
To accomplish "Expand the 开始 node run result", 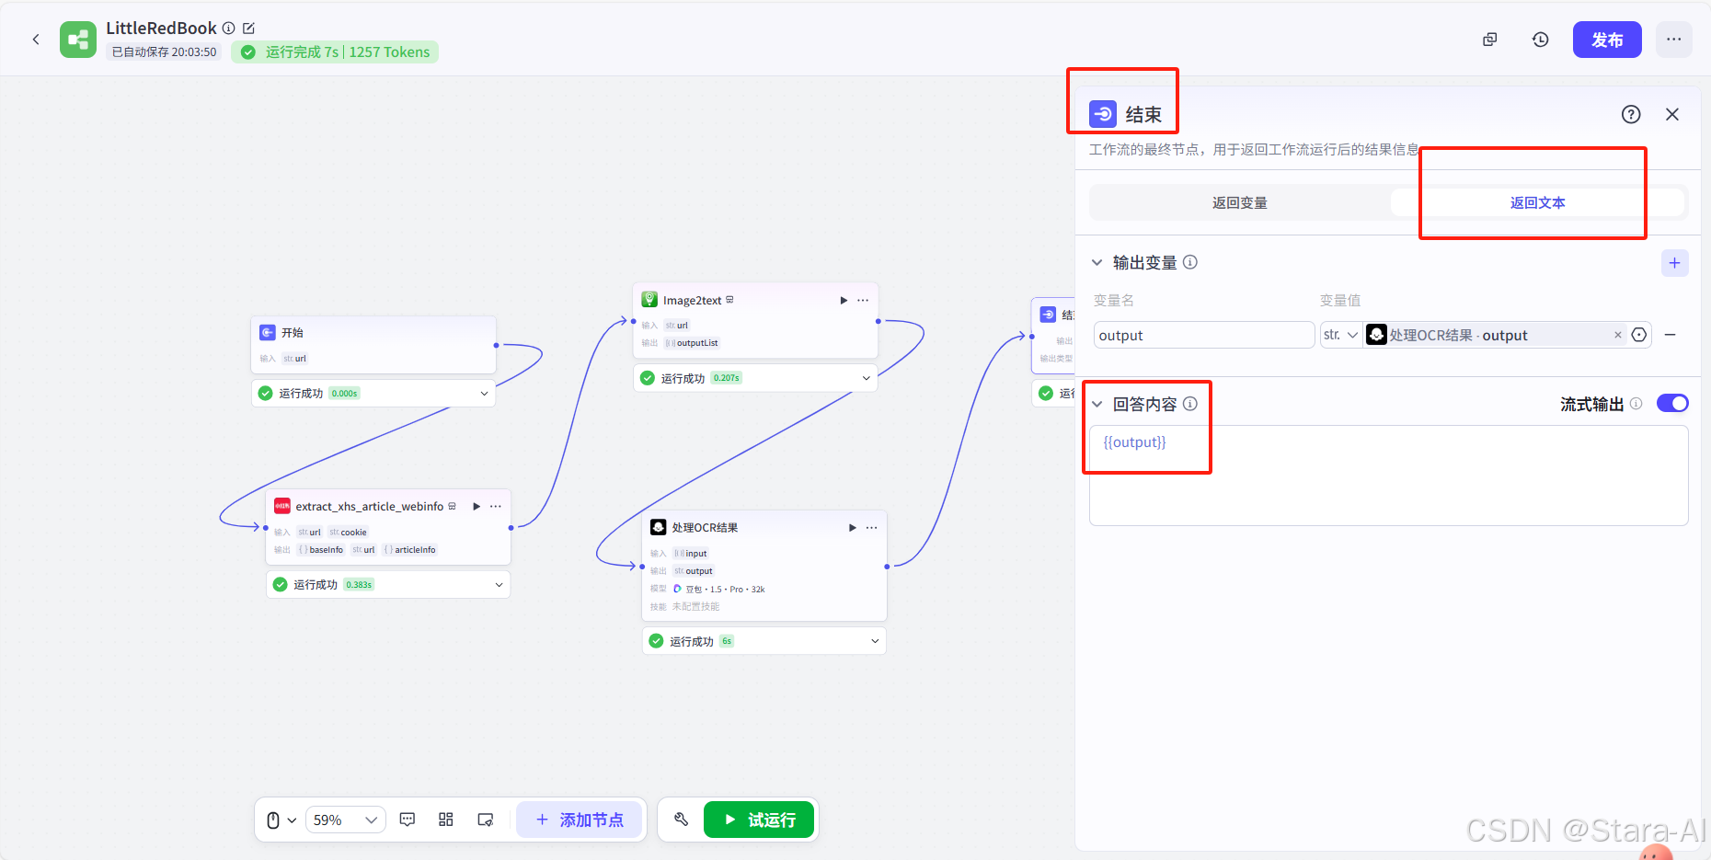I will (485, 393).
